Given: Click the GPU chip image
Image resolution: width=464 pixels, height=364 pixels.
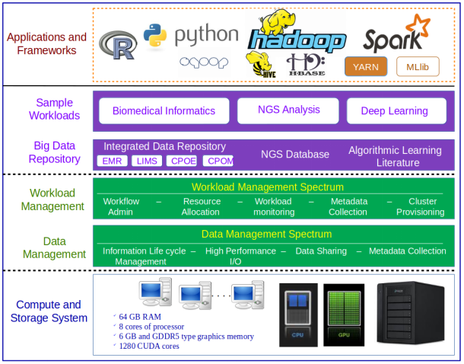Looking at the screenshot, I should [344, 315].
